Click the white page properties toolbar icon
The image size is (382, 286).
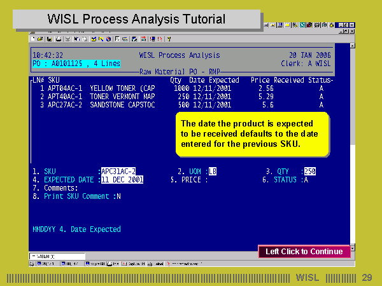pyautogui.click(x=117, y=39)
